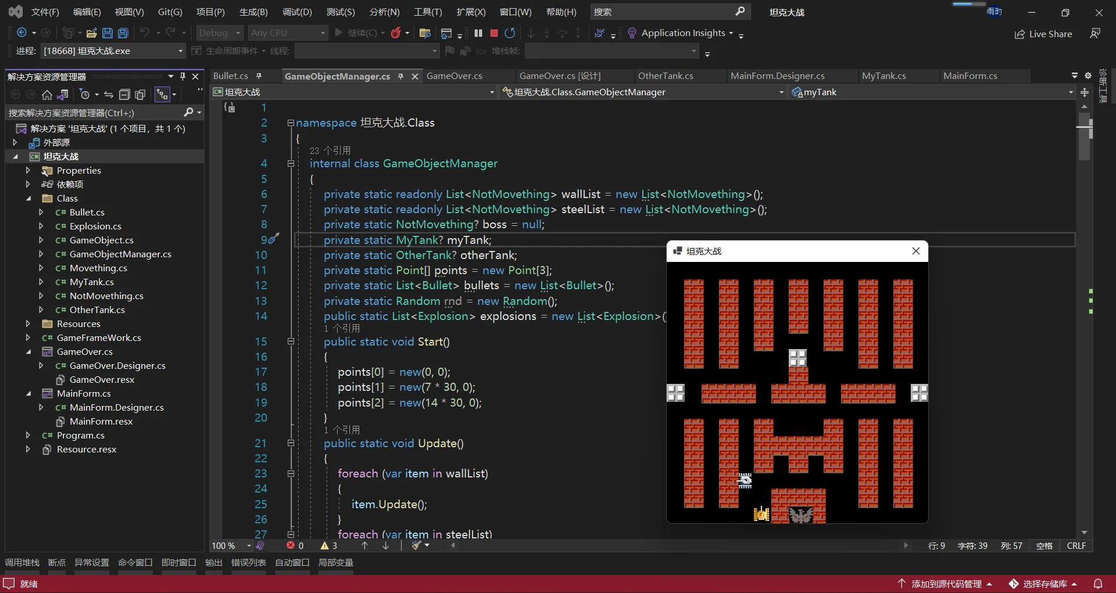Toggle pin on GameObjectManager.cs tab
This screenshot has height=593, width=1116.
click(400, 76)
